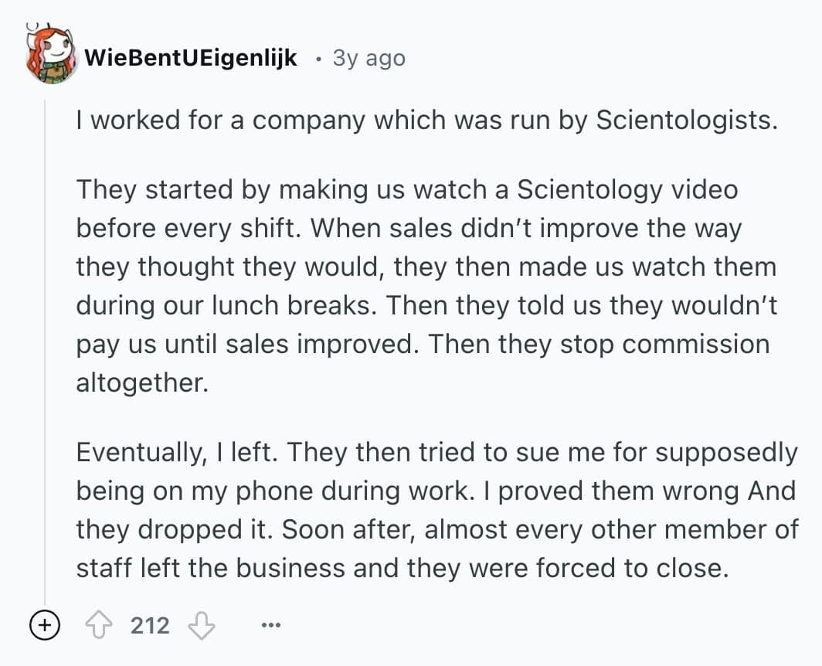Click the phrase "Scientology video" in the comment
Screen dimensions: 822x666
click(x=627, y=189)
